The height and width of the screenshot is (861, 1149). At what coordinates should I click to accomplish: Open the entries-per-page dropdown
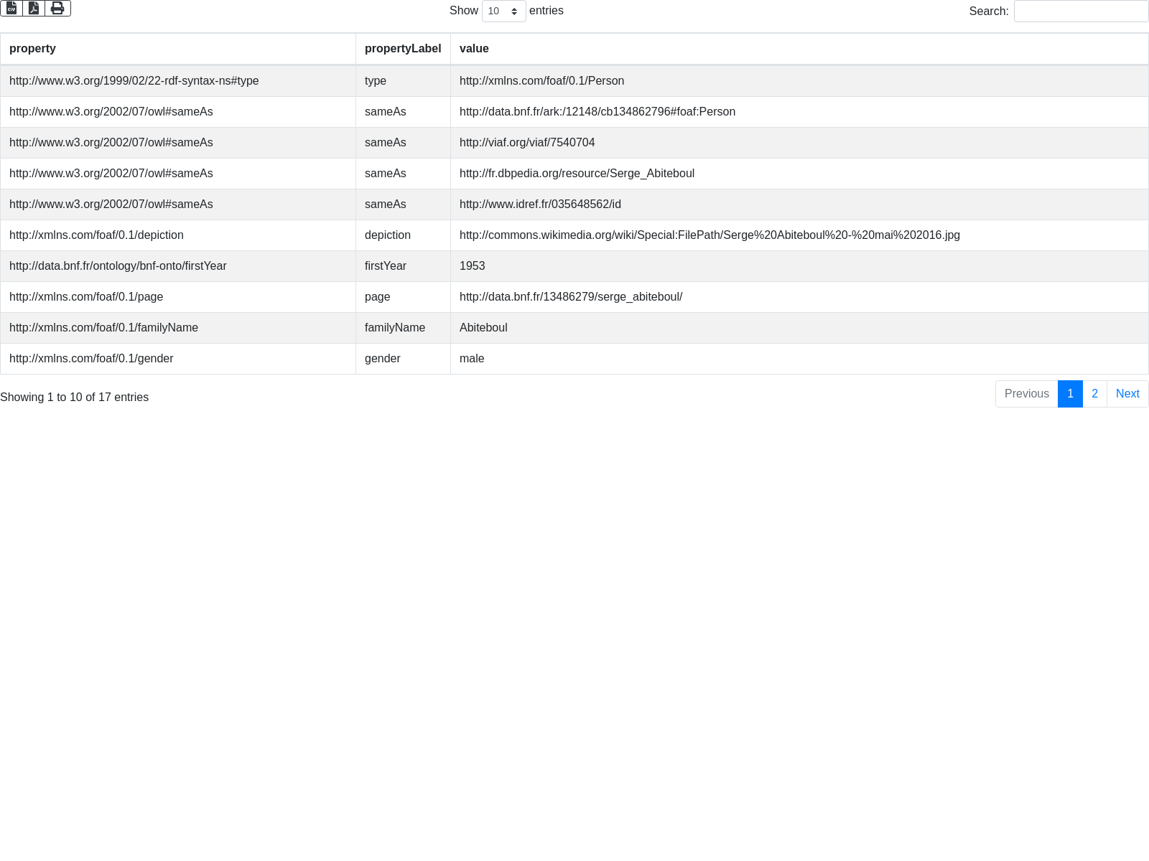coord(503,11)
